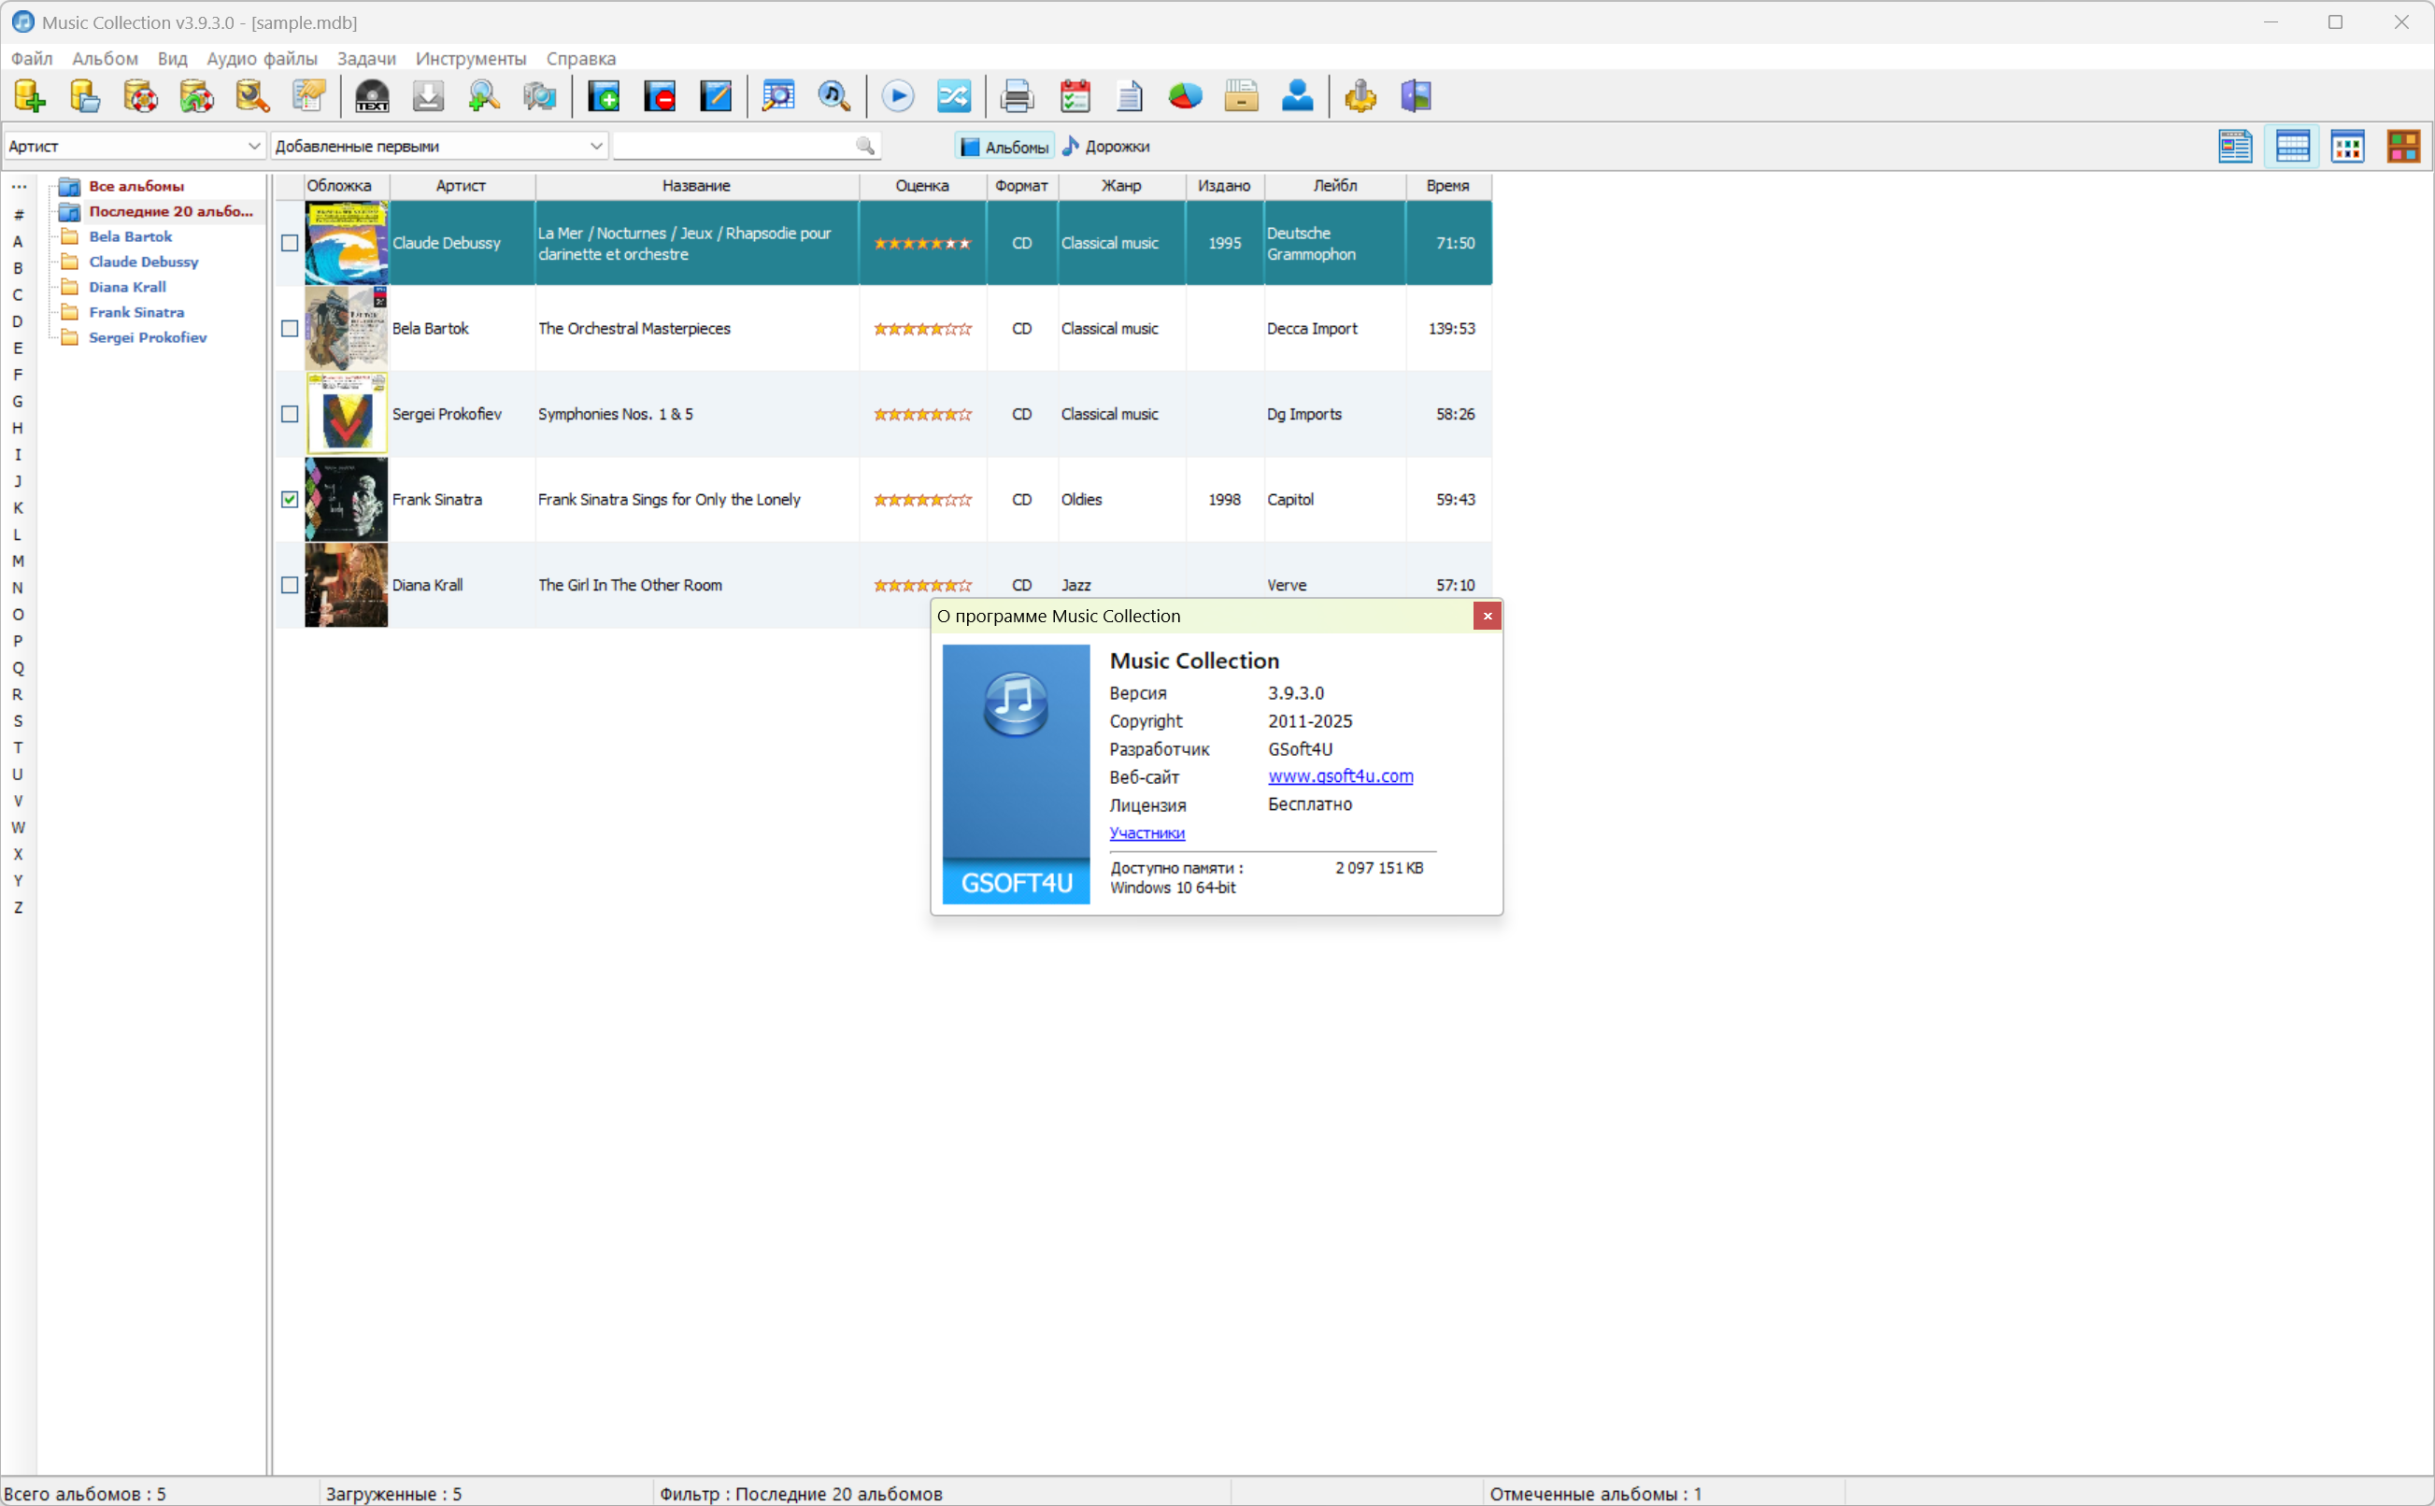Image resolution: width=2435 pixels, height=1506 pixels.
Task: Open the Инструменты menu
Action: pos(470,59)
